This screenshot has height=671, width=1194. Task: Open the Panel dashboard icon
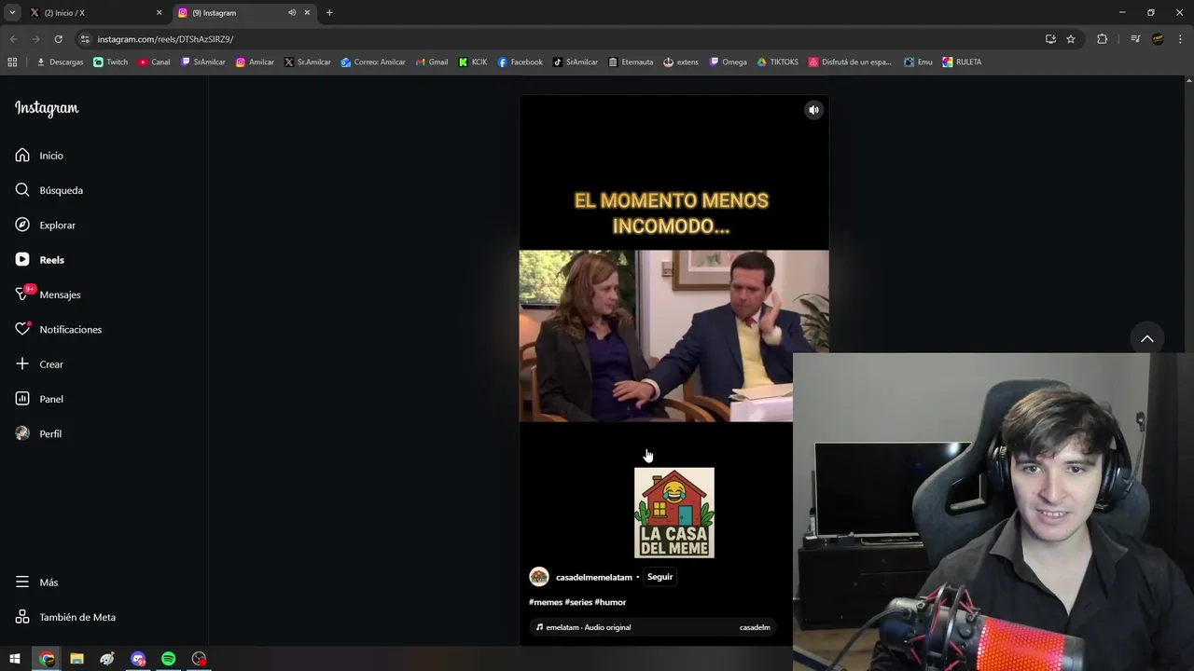(x=22, y=399)
